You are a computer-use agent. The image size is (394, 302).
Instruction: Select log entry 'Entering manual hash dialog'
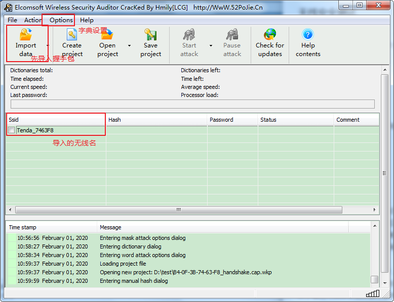(x=134, y=281)
